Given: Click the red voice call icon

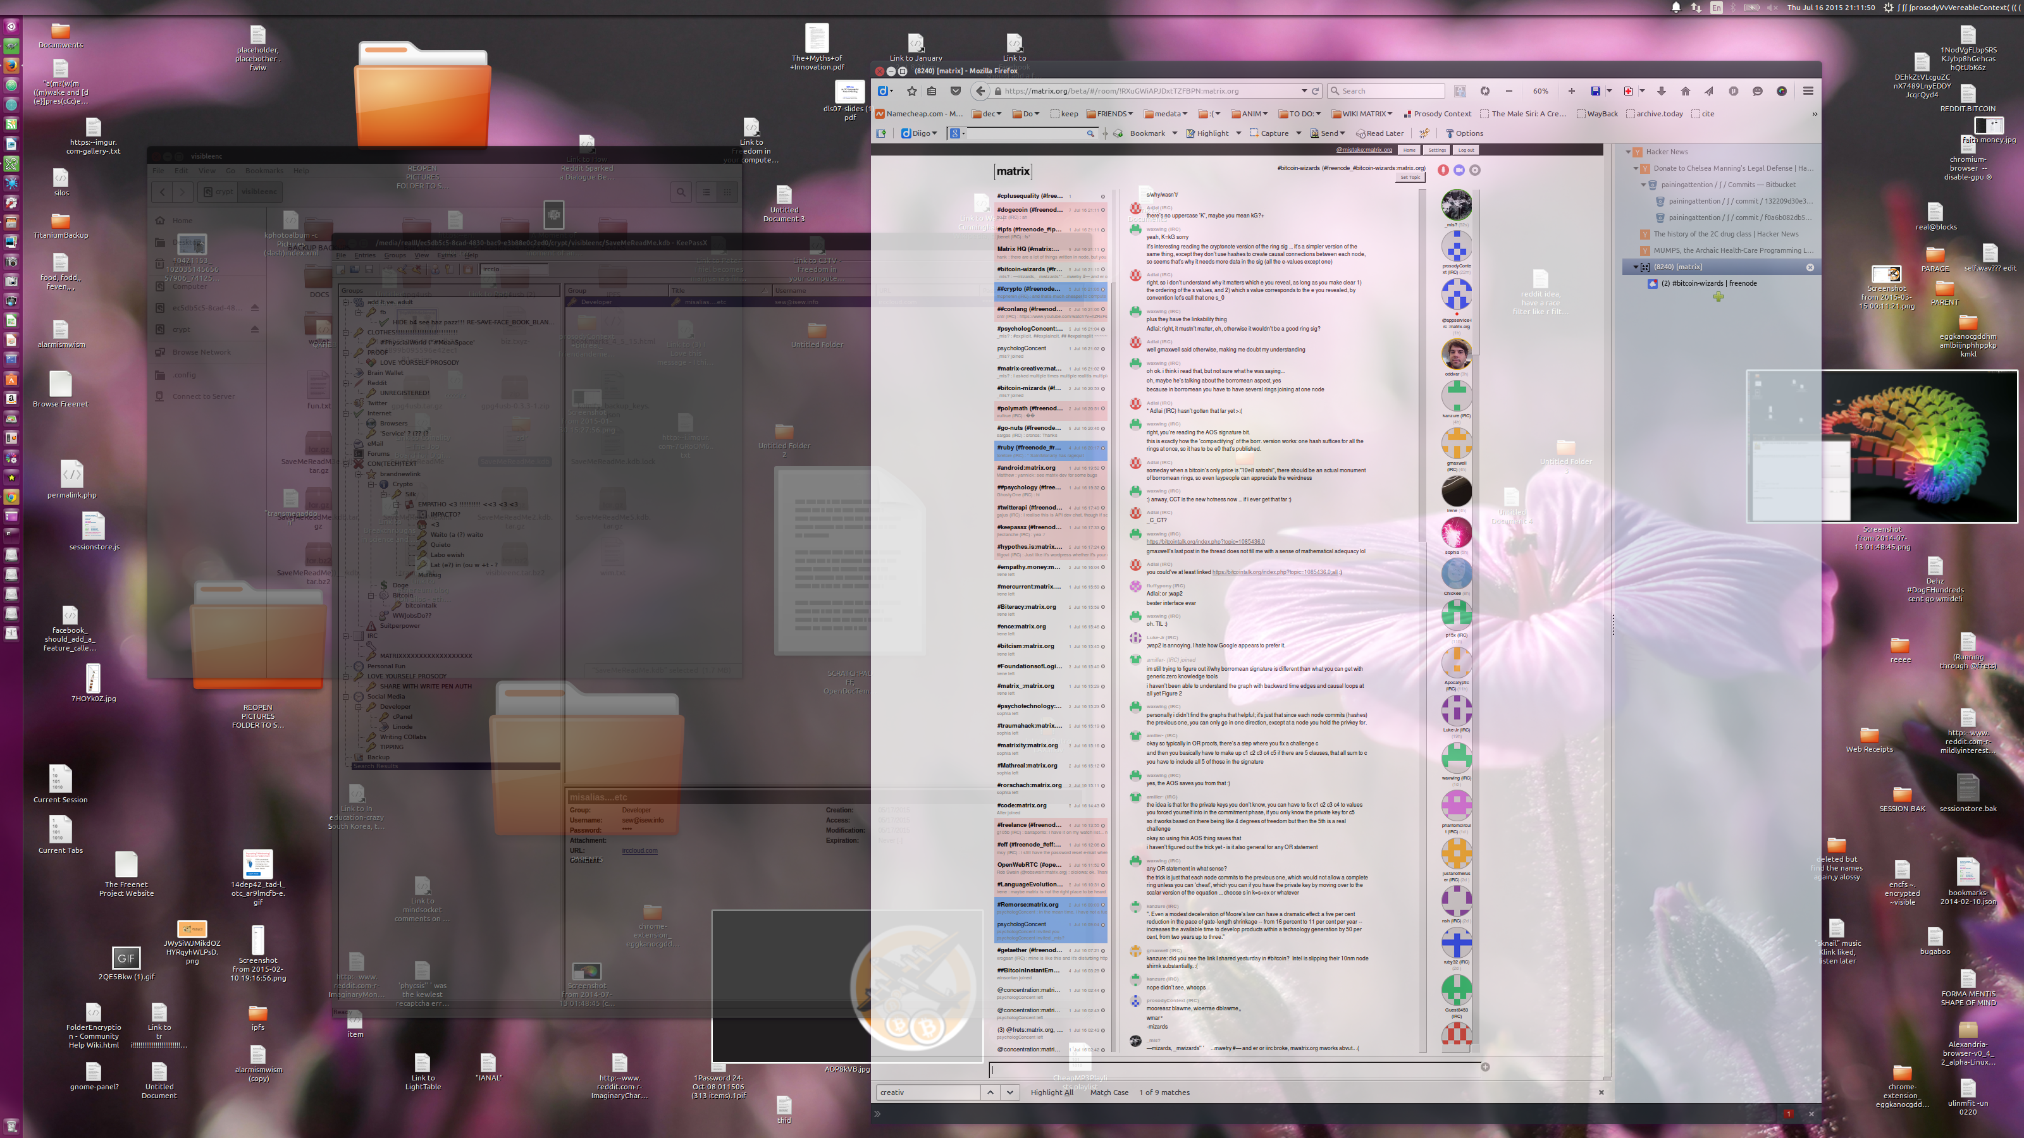Looking at the screenshot, I should (1443, 169).
